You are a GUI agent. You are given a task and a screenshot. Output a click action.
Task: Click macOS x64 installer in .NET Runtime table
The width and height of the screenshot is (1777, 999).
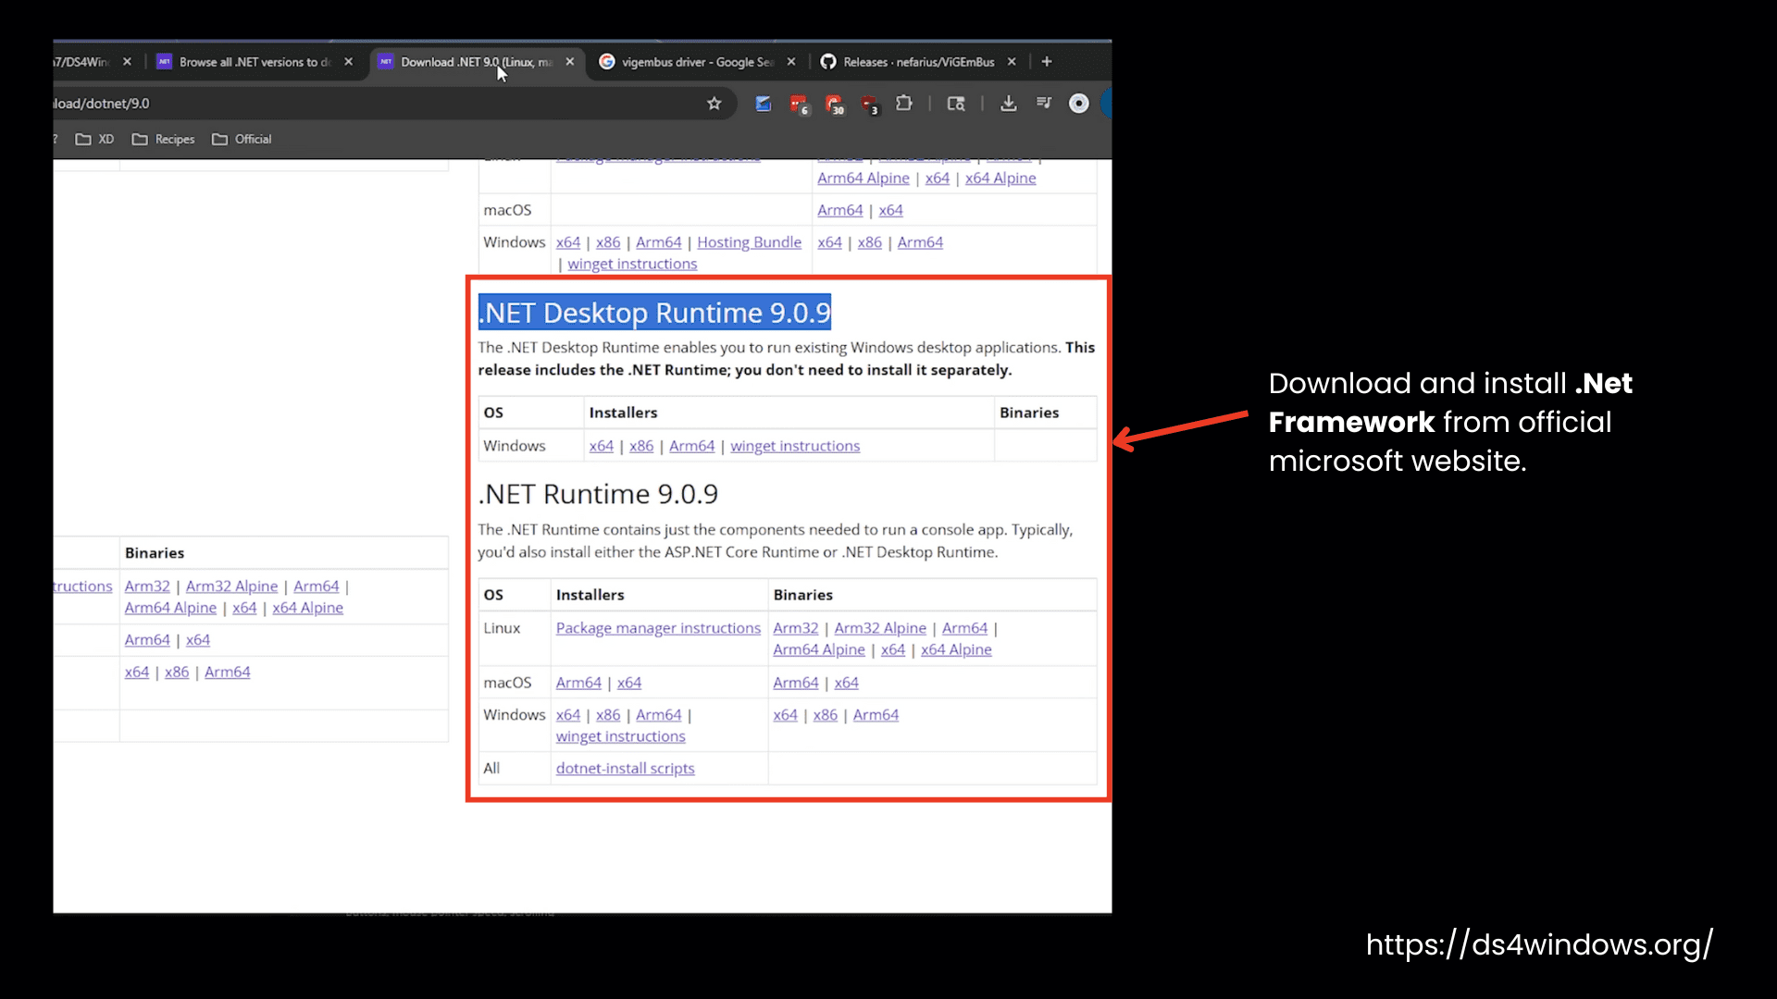click(629, 683)
